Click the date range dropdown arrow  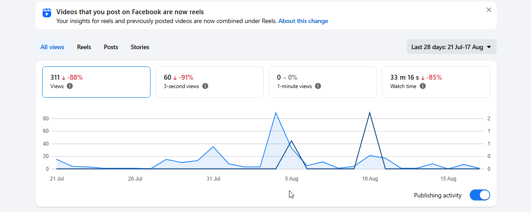tap(489, 47)
